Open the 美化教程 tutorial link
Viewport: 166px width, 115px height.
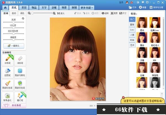pos(14,105)
